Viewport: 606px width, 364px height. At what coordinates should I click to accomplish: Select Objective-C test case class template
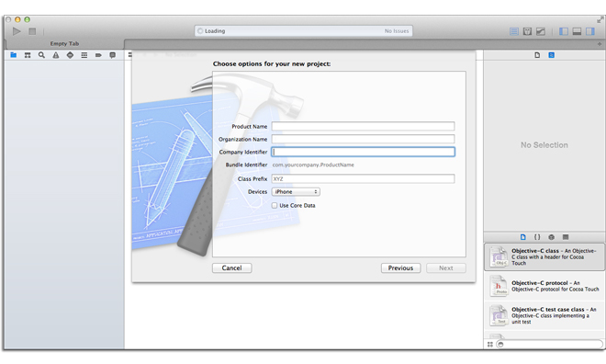(544, 315)
